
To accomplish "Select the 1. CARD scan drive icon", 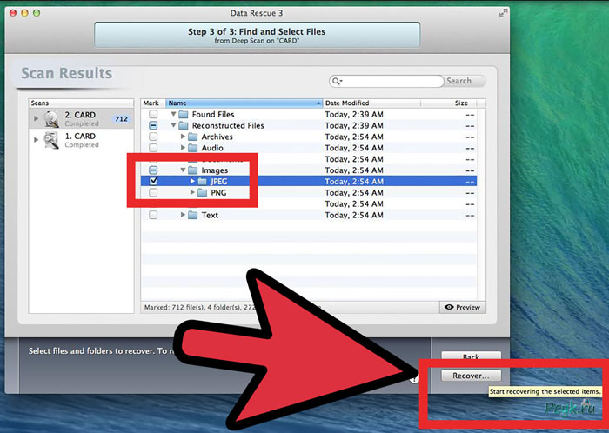I will point(51,140).
